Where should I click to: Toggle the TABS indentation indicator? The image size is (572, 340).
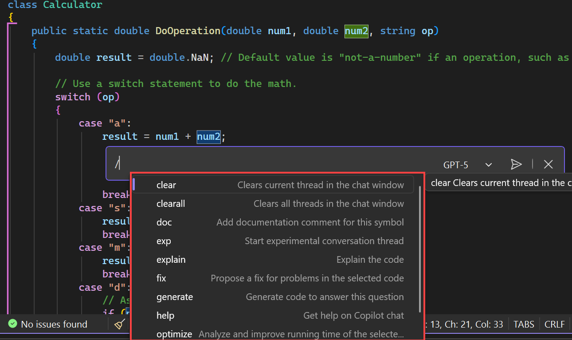pyautogui.click(x=524, y=324)
